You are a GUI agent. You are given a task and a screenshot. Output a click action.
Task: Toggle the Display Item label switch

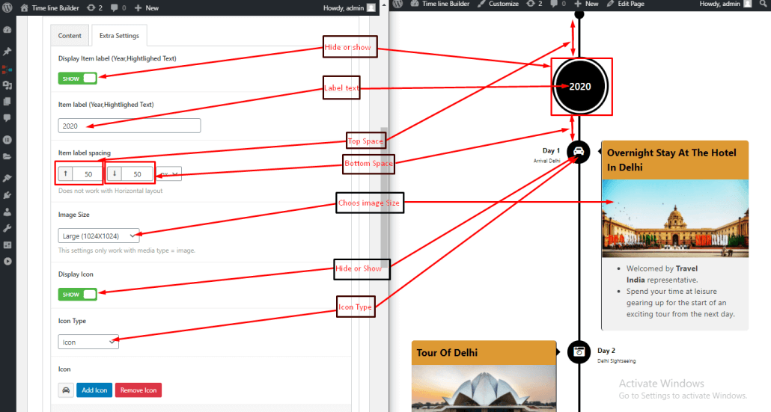[x=78, y=78]
